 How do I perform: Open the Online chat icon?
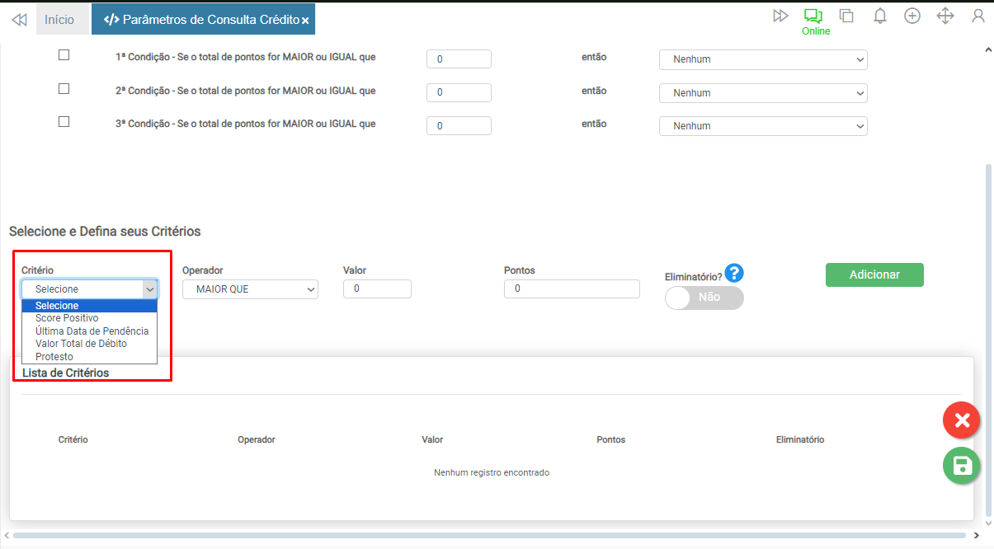[814, 16]
